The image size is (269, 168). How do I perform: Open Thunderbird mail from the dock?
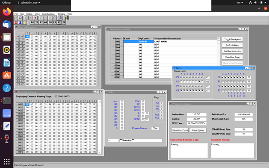pos(7,25)
